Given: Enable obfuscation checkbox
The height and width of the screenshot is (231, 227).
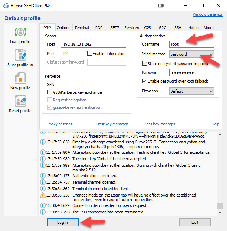Looking at the screenshot, I should click(89, 53).
